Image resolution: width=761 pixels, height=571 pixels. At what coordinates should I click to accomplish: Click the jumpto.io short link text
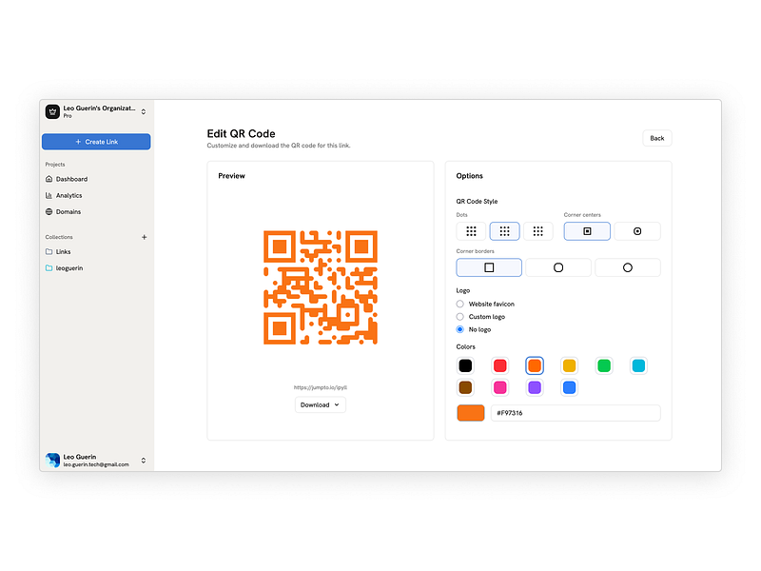(321, 387)
